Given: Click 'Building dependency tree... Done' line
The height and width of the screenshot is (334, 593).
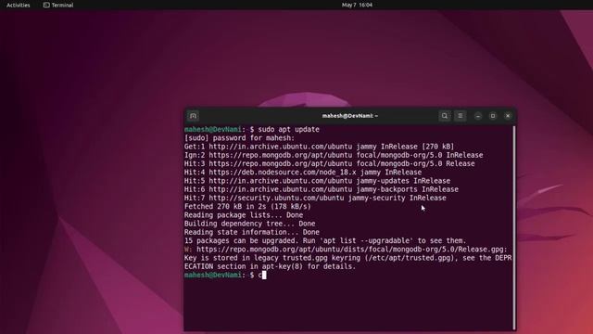Looking at the screenshot, I should 249,224.
